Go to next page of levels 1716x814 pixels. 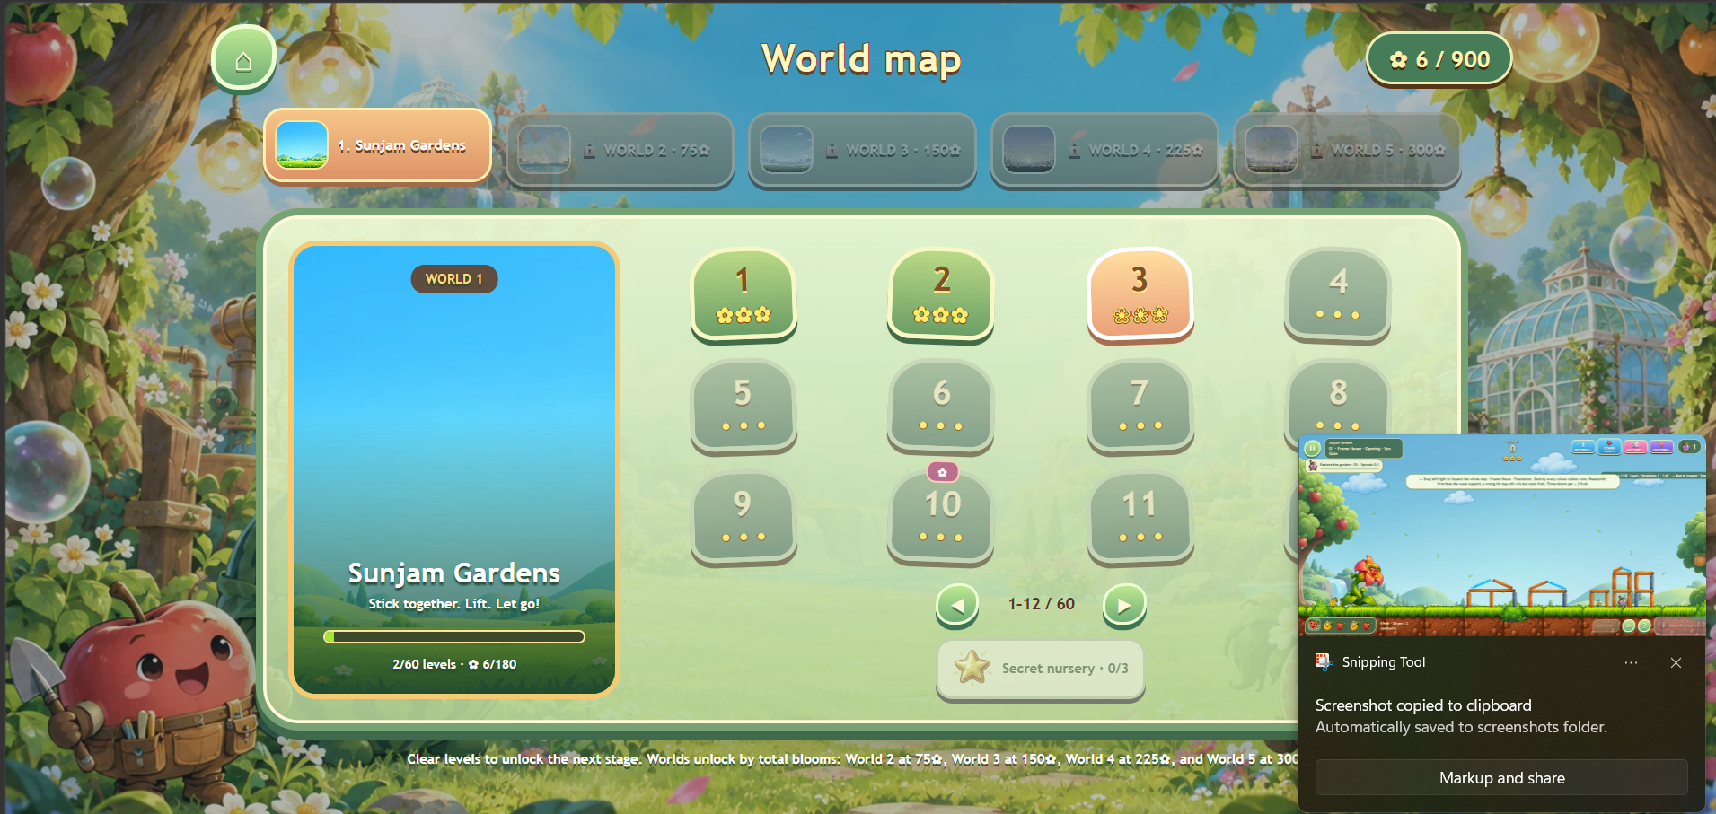point(1124,605)
